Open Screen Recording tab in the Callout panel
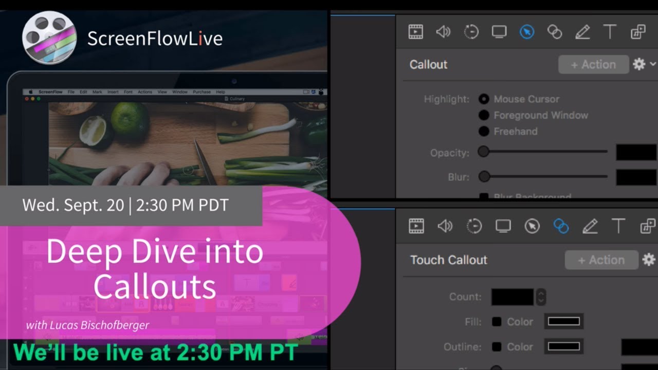The height and width of the screenshot is (370, 658). (499, 32)
